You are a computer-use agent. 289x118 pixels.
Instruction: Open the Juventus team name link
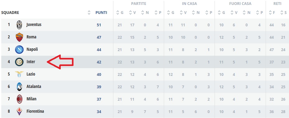[x=34, y=24]
